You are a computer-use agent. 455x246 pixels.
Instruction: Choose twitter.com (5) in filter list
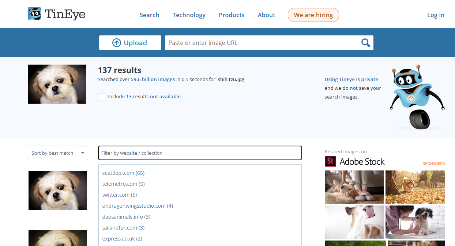tap(120, 195)
